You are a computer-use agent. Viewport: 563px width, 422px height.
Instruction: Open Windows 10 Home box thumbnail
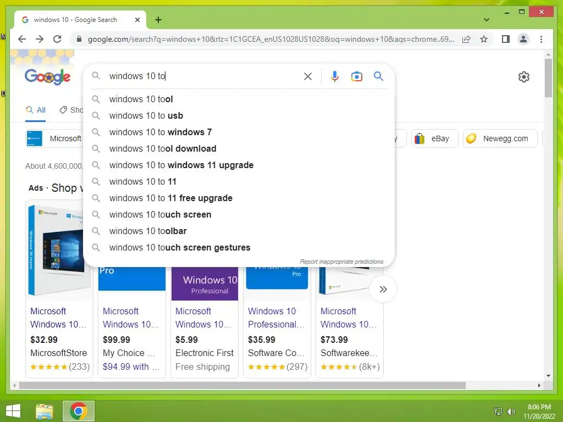coord(56,250)
